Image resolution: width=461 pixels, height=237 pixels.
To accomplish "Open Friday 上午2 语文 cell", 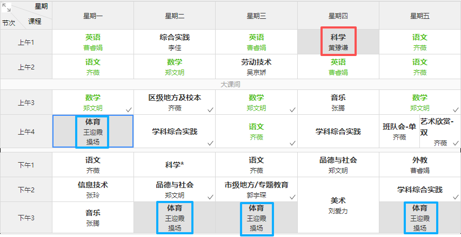I will [420, 67].
